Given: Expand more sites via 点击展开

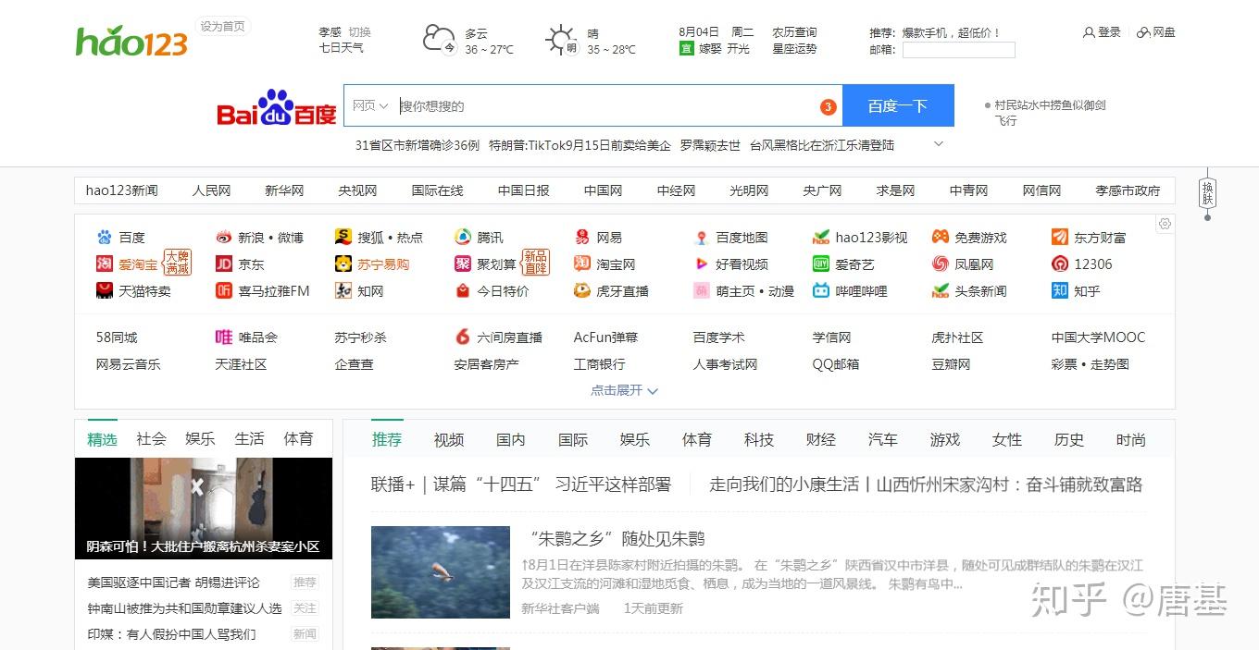Looking at the screenshot, I should point(624,390).
